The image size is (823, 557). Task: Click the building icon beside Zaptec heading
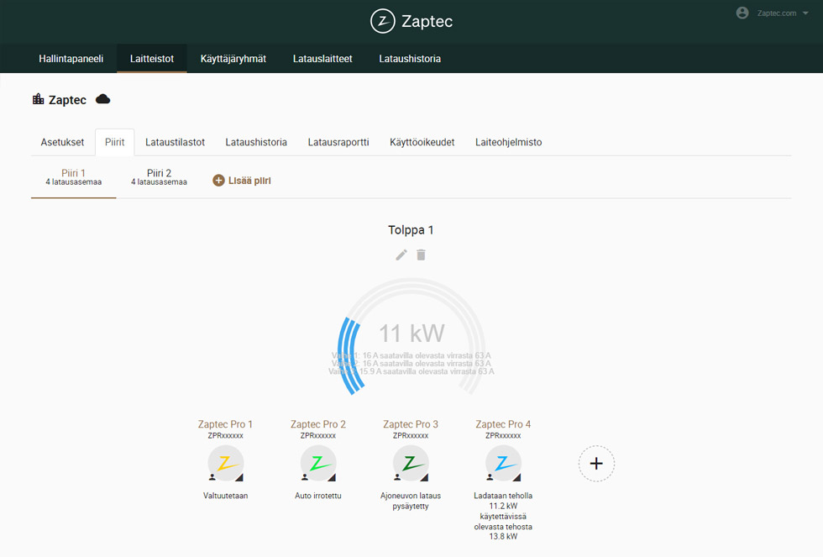coord(39,99)
